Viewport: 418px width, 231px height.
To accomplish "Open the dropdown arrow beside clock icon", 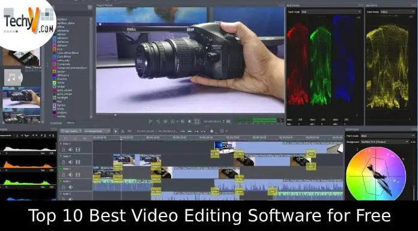I will 226,131.
